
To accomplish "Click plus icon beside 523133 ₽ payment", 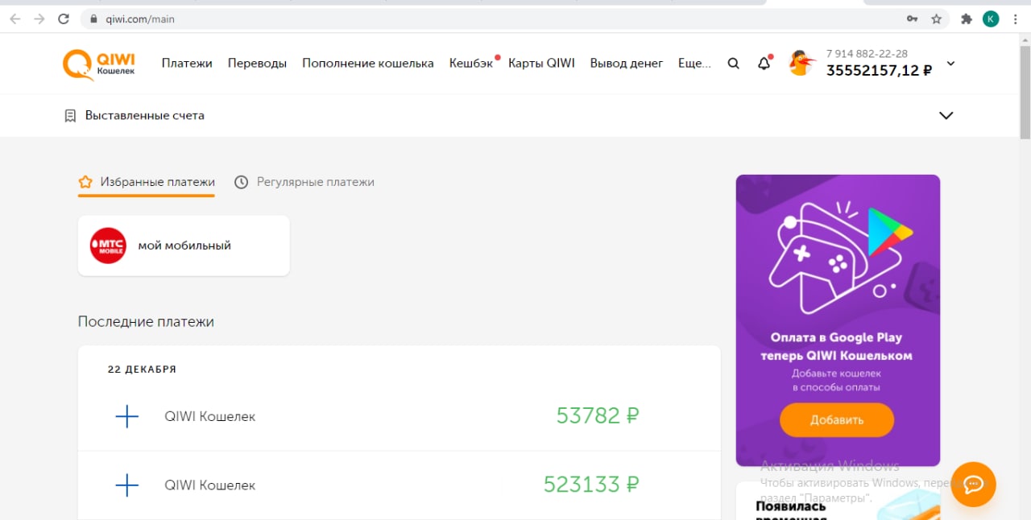I will tap(127, 485).
